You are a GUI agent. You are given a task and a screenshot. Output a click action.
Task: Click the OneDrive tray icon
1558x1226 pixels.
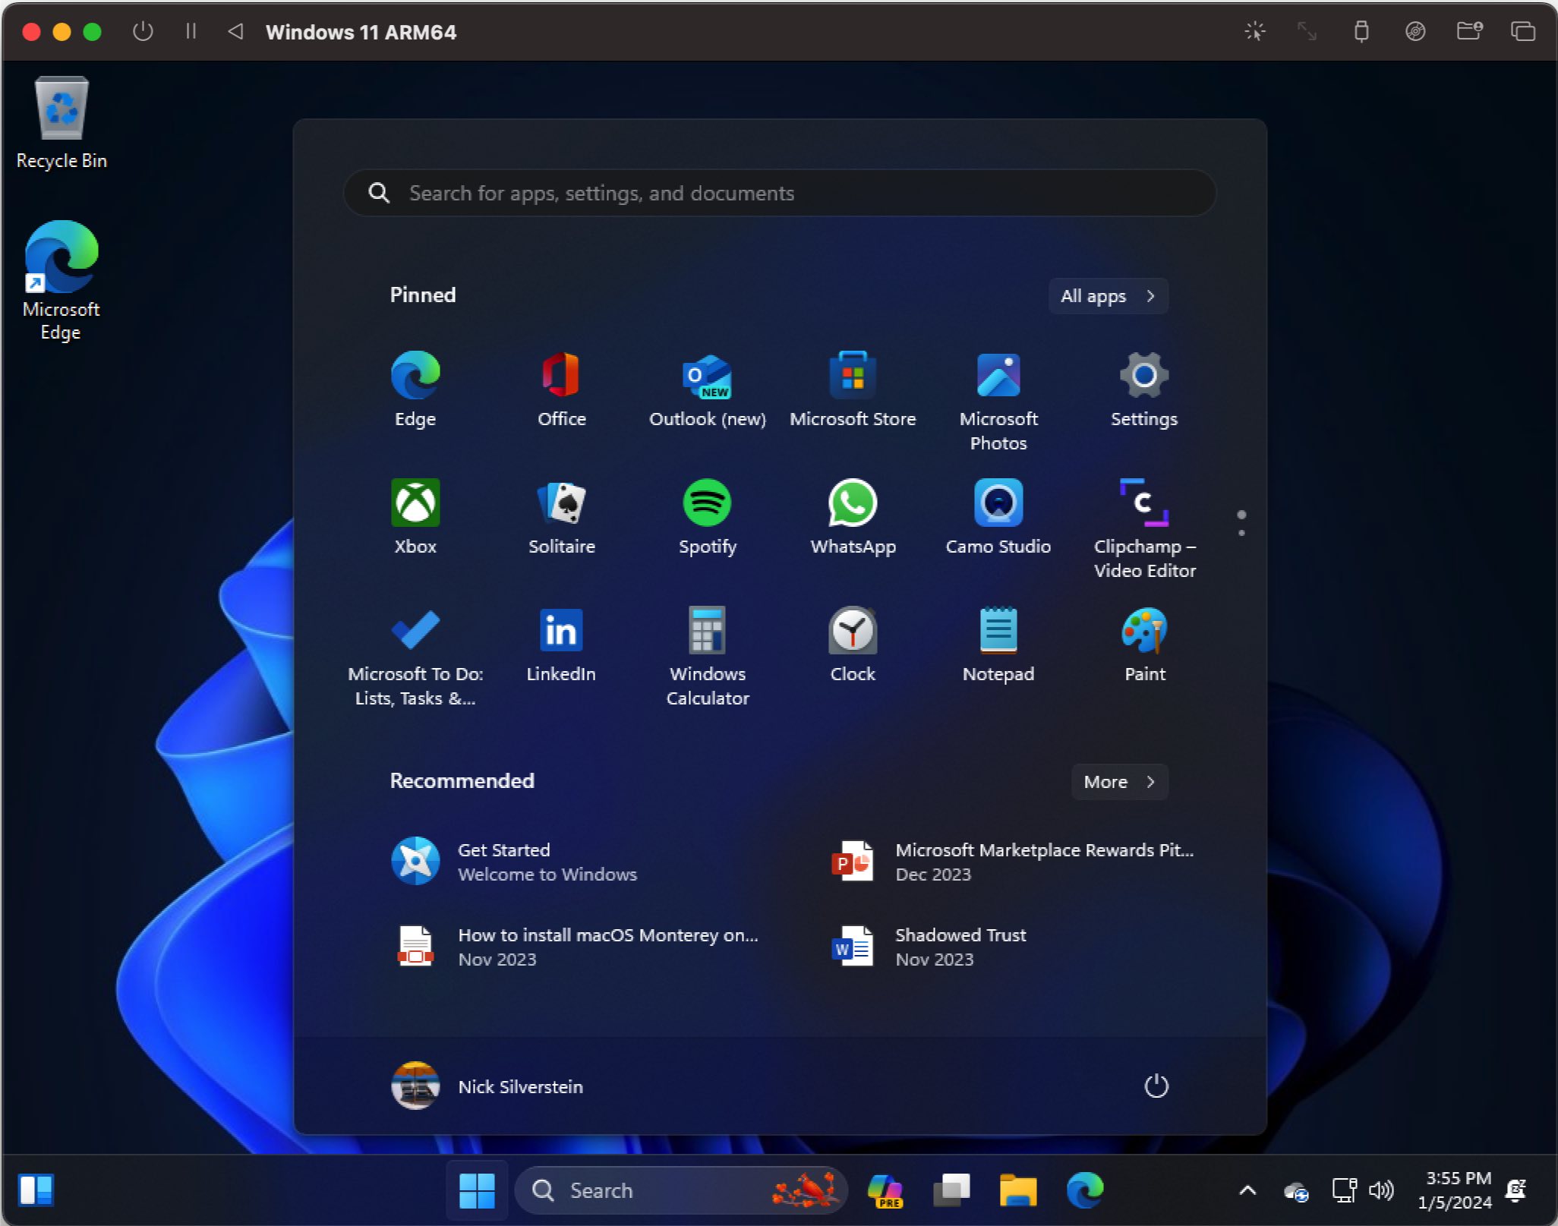click(x=1295, y=1192)
